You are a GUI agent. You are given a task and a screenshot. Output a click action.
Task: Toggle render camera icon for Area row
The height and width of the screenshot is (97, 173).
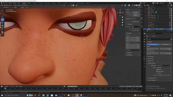click(171, 9)
